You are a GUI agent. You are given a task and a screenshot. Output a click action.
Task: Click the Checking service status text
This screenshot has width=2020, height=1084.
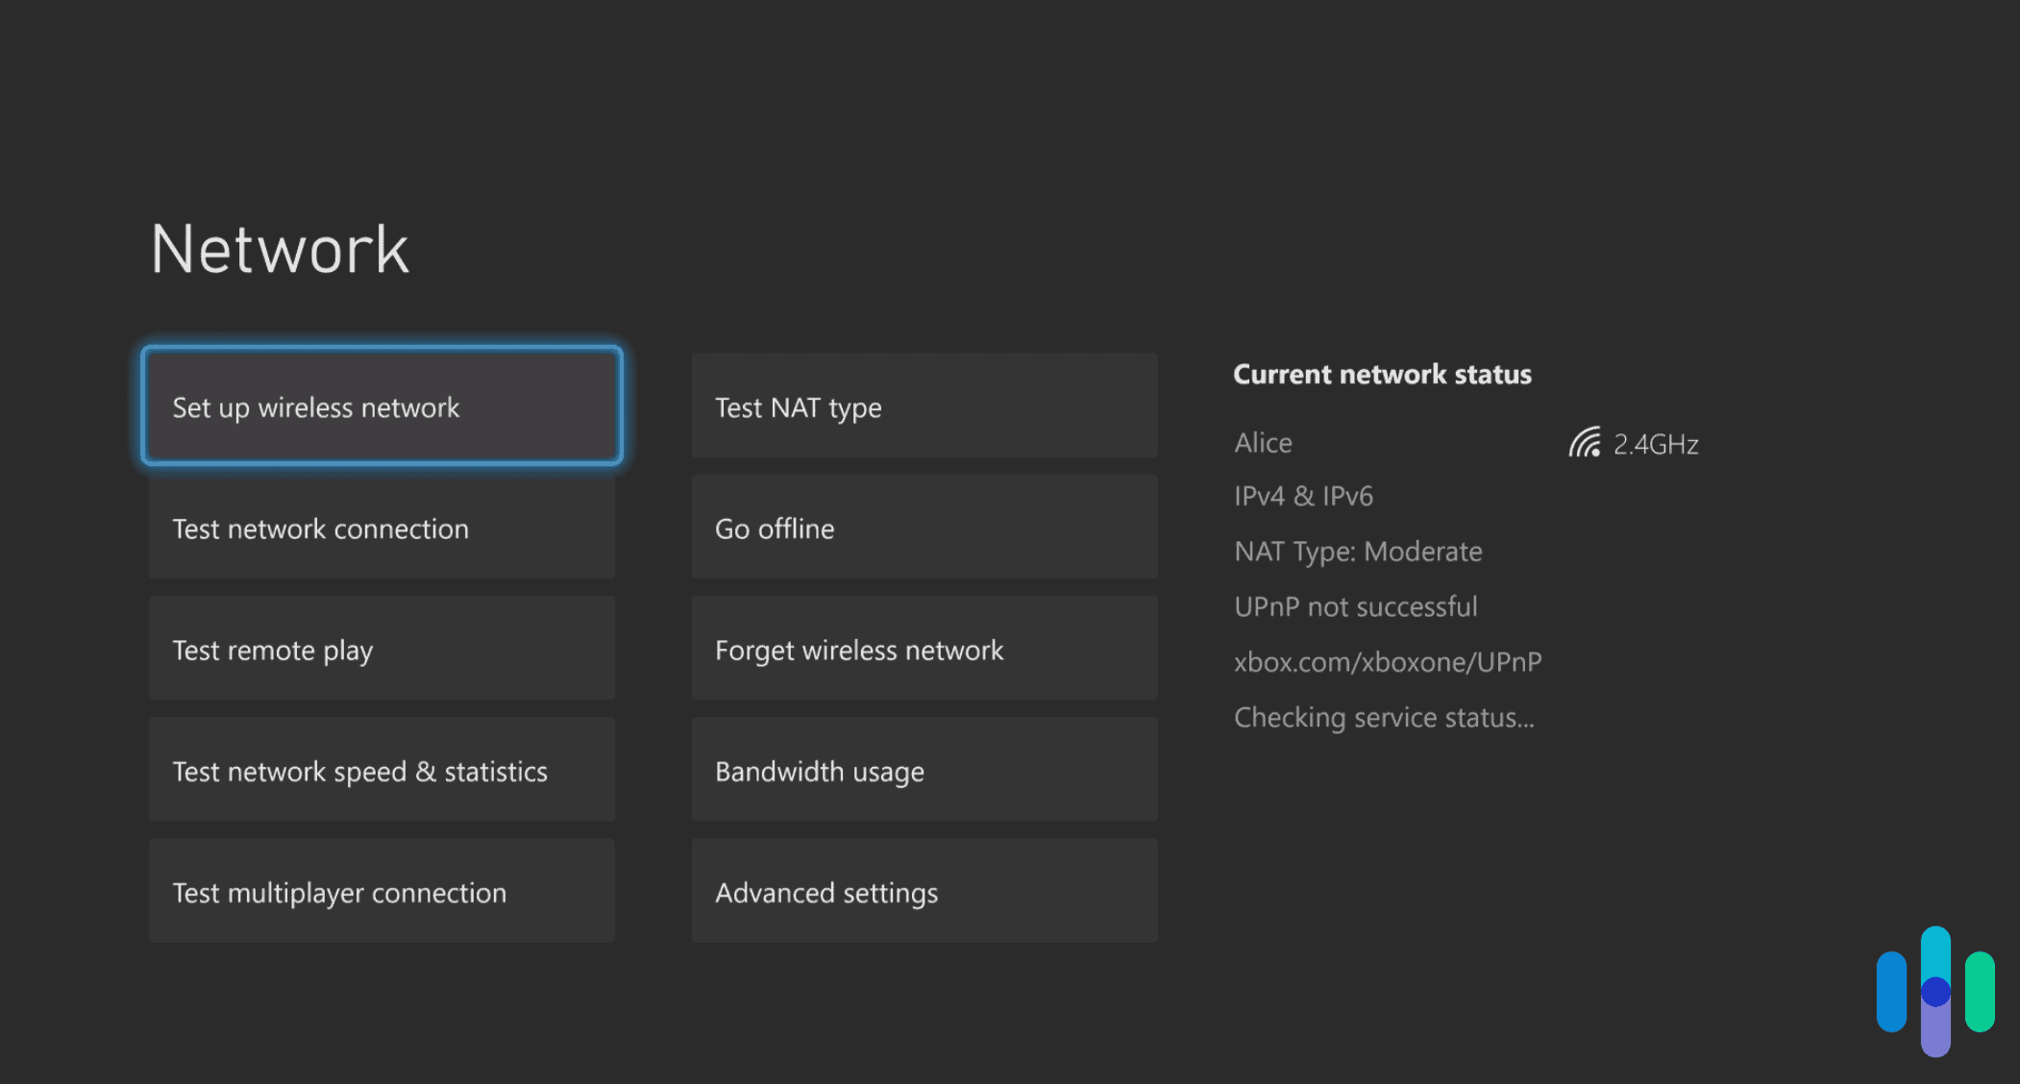(1384, 717)
